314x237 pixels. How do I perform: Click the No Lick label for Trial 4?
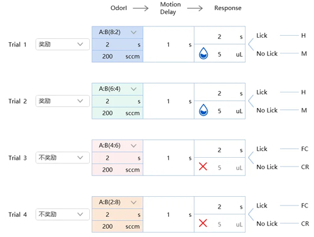pos(267,224)
